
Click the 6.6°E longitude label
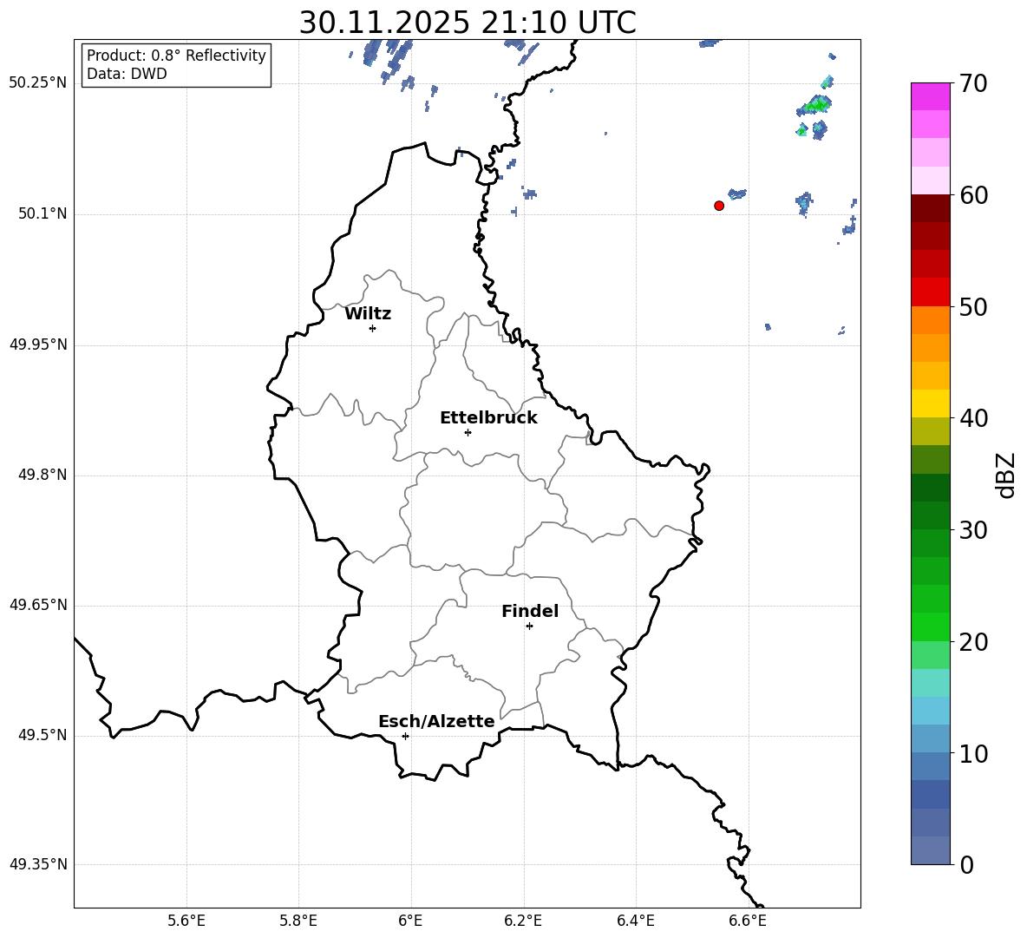748,921
